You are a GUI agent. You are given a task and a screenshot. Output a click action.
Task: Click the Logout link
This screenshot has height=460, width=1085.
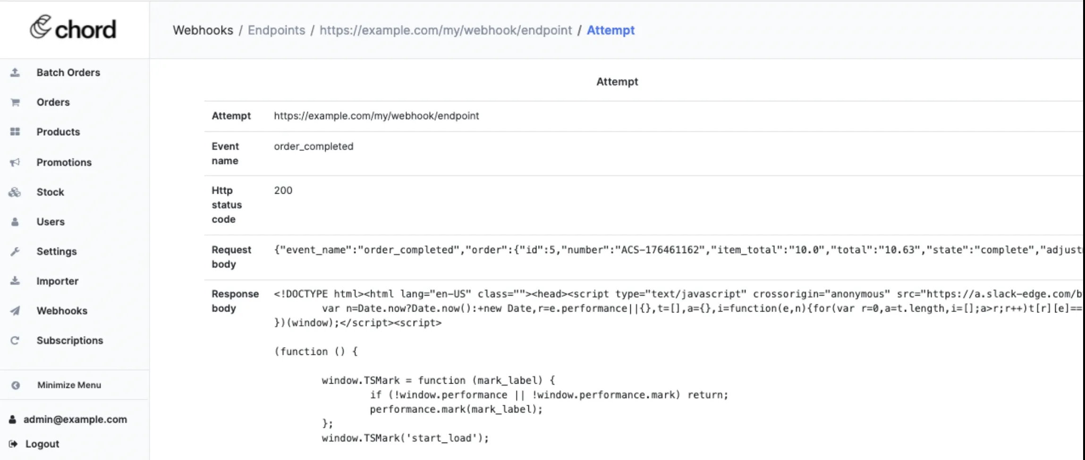coord(42,444)
